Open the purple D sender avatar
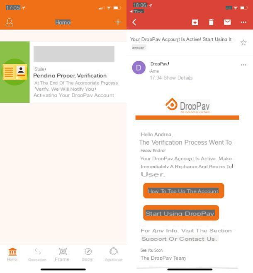Viewport: 253px width, 273px height. [139, 68]
